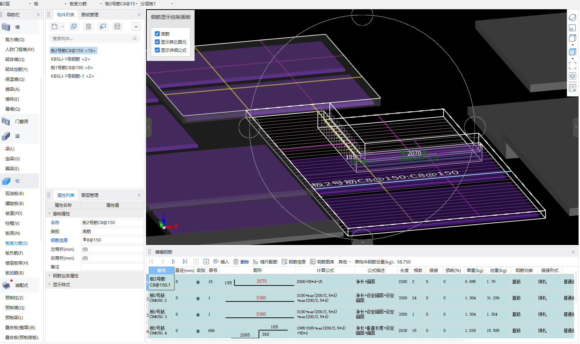580x344 pixels.
Task: Open dropdown below the shaded cube icon
Action: [573, 59]
